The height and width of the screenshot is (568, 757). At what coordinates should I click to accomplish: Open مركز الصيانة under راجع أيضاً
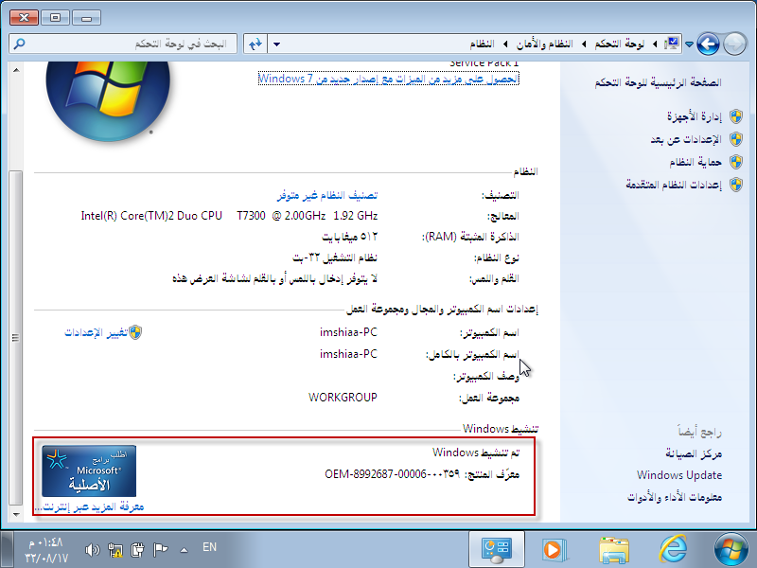694,453
